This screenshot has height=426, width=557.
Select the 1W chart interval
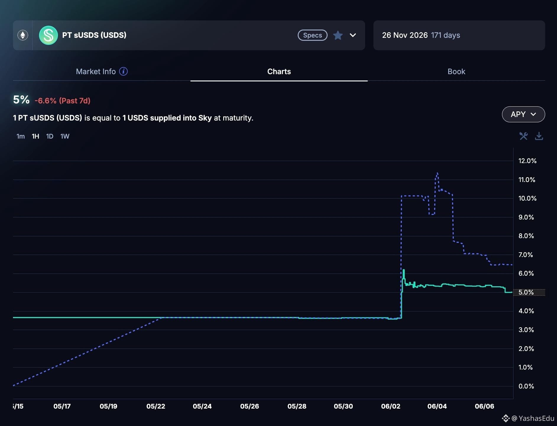tap(65, 136)
